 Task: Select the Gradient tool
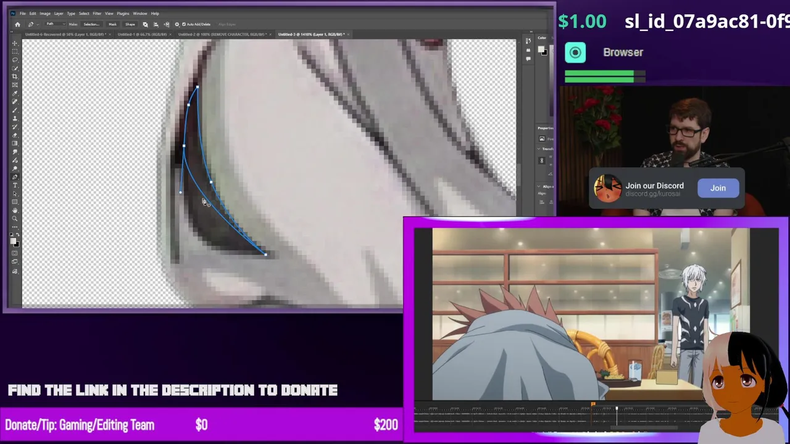point(15,143)
